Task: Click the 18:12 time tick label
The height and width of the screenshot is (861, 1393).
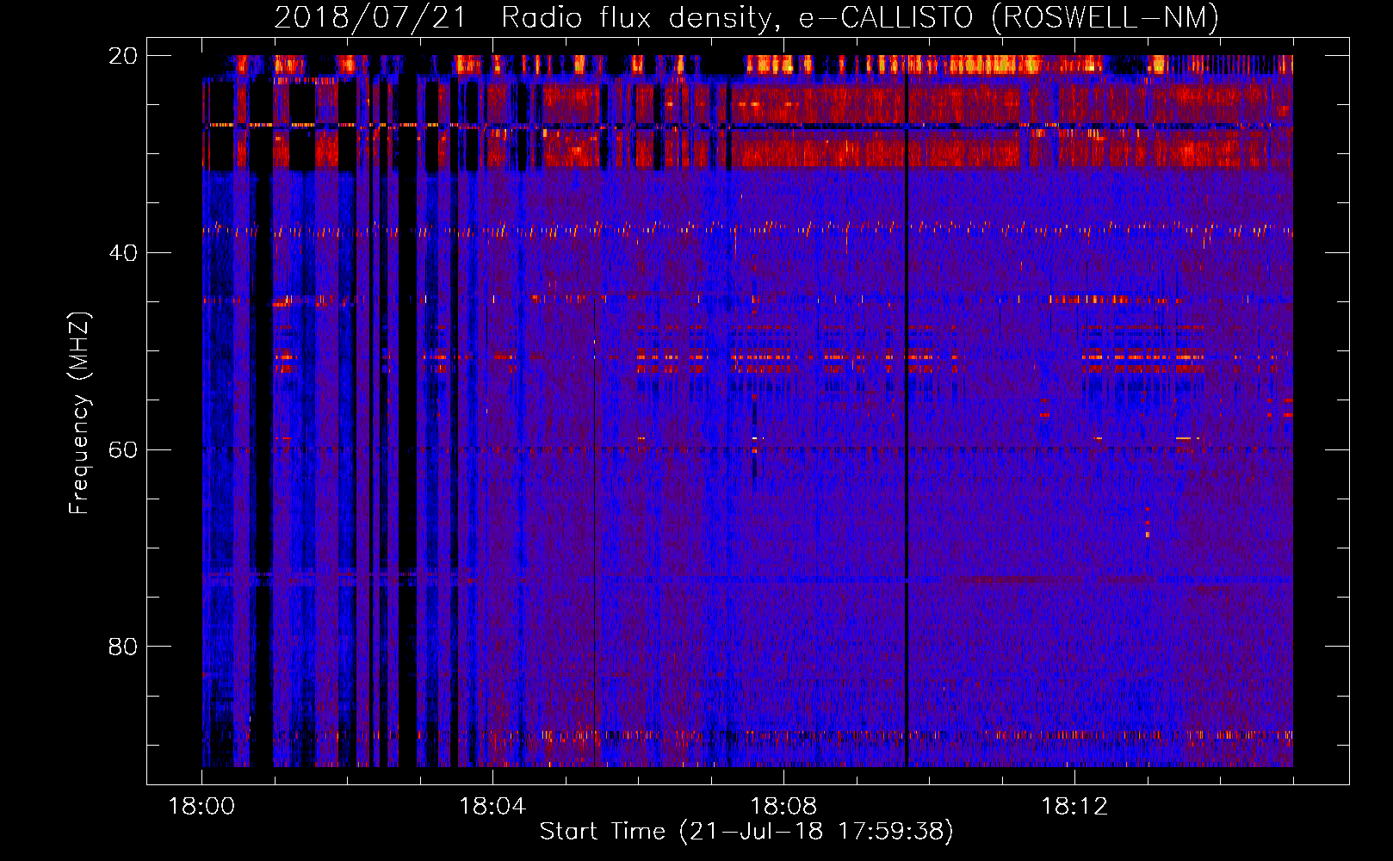Action: click(1074, 807)
